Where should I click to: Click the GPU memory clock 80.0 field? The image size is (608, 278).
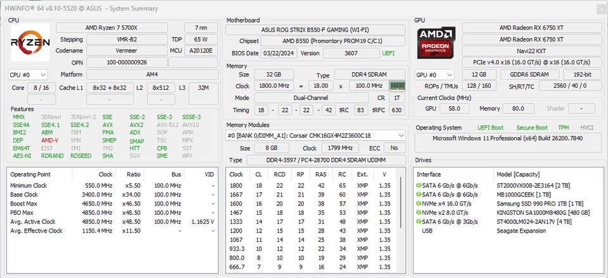point(518,109)
